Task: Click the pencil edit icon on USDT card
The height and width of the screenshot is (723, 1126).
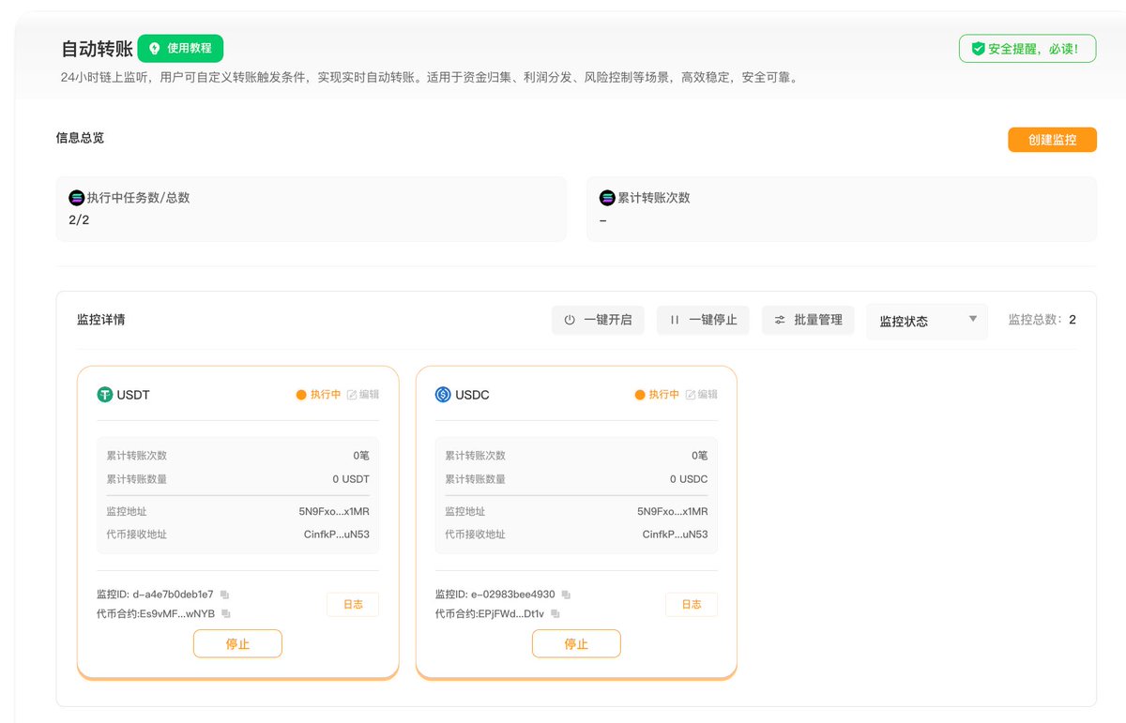Action: (x=352, y=395)
